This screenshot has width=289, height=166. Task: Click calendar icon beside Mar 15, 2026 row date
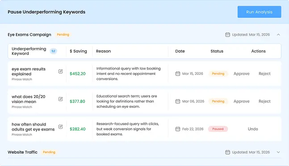click(178, 73)
